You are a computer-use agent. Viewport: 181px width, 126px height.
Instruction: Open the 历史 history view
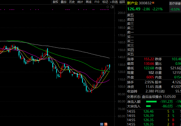point(72,2)
